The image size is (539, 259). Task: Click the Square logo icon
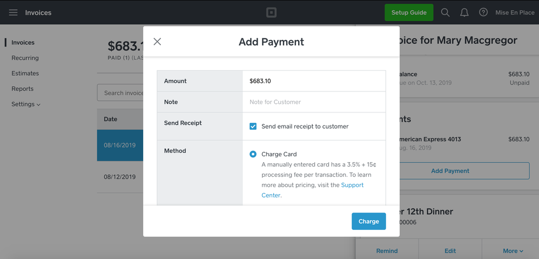pos(271,12)
